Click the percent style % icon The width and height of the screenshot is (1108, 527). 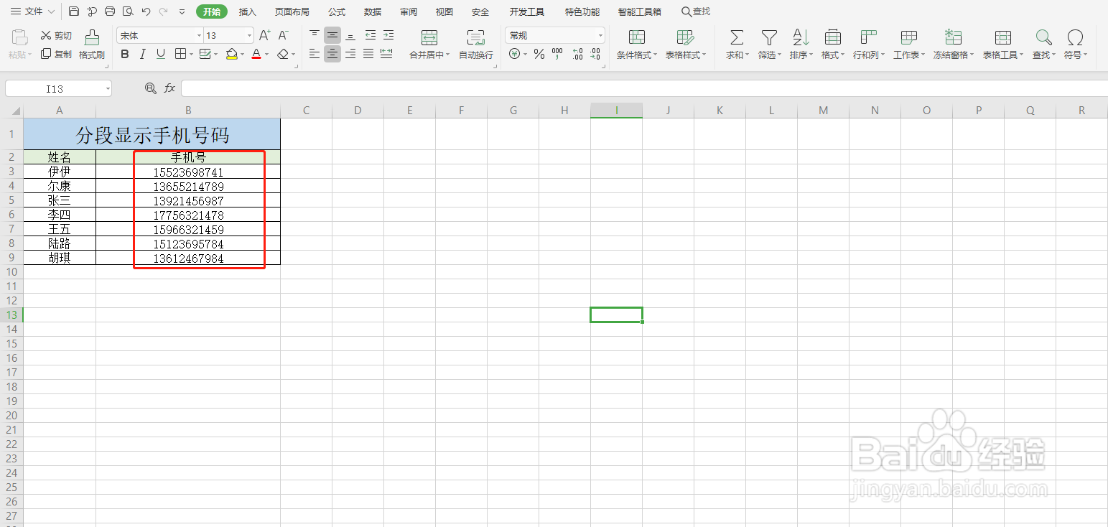point(539,54)
